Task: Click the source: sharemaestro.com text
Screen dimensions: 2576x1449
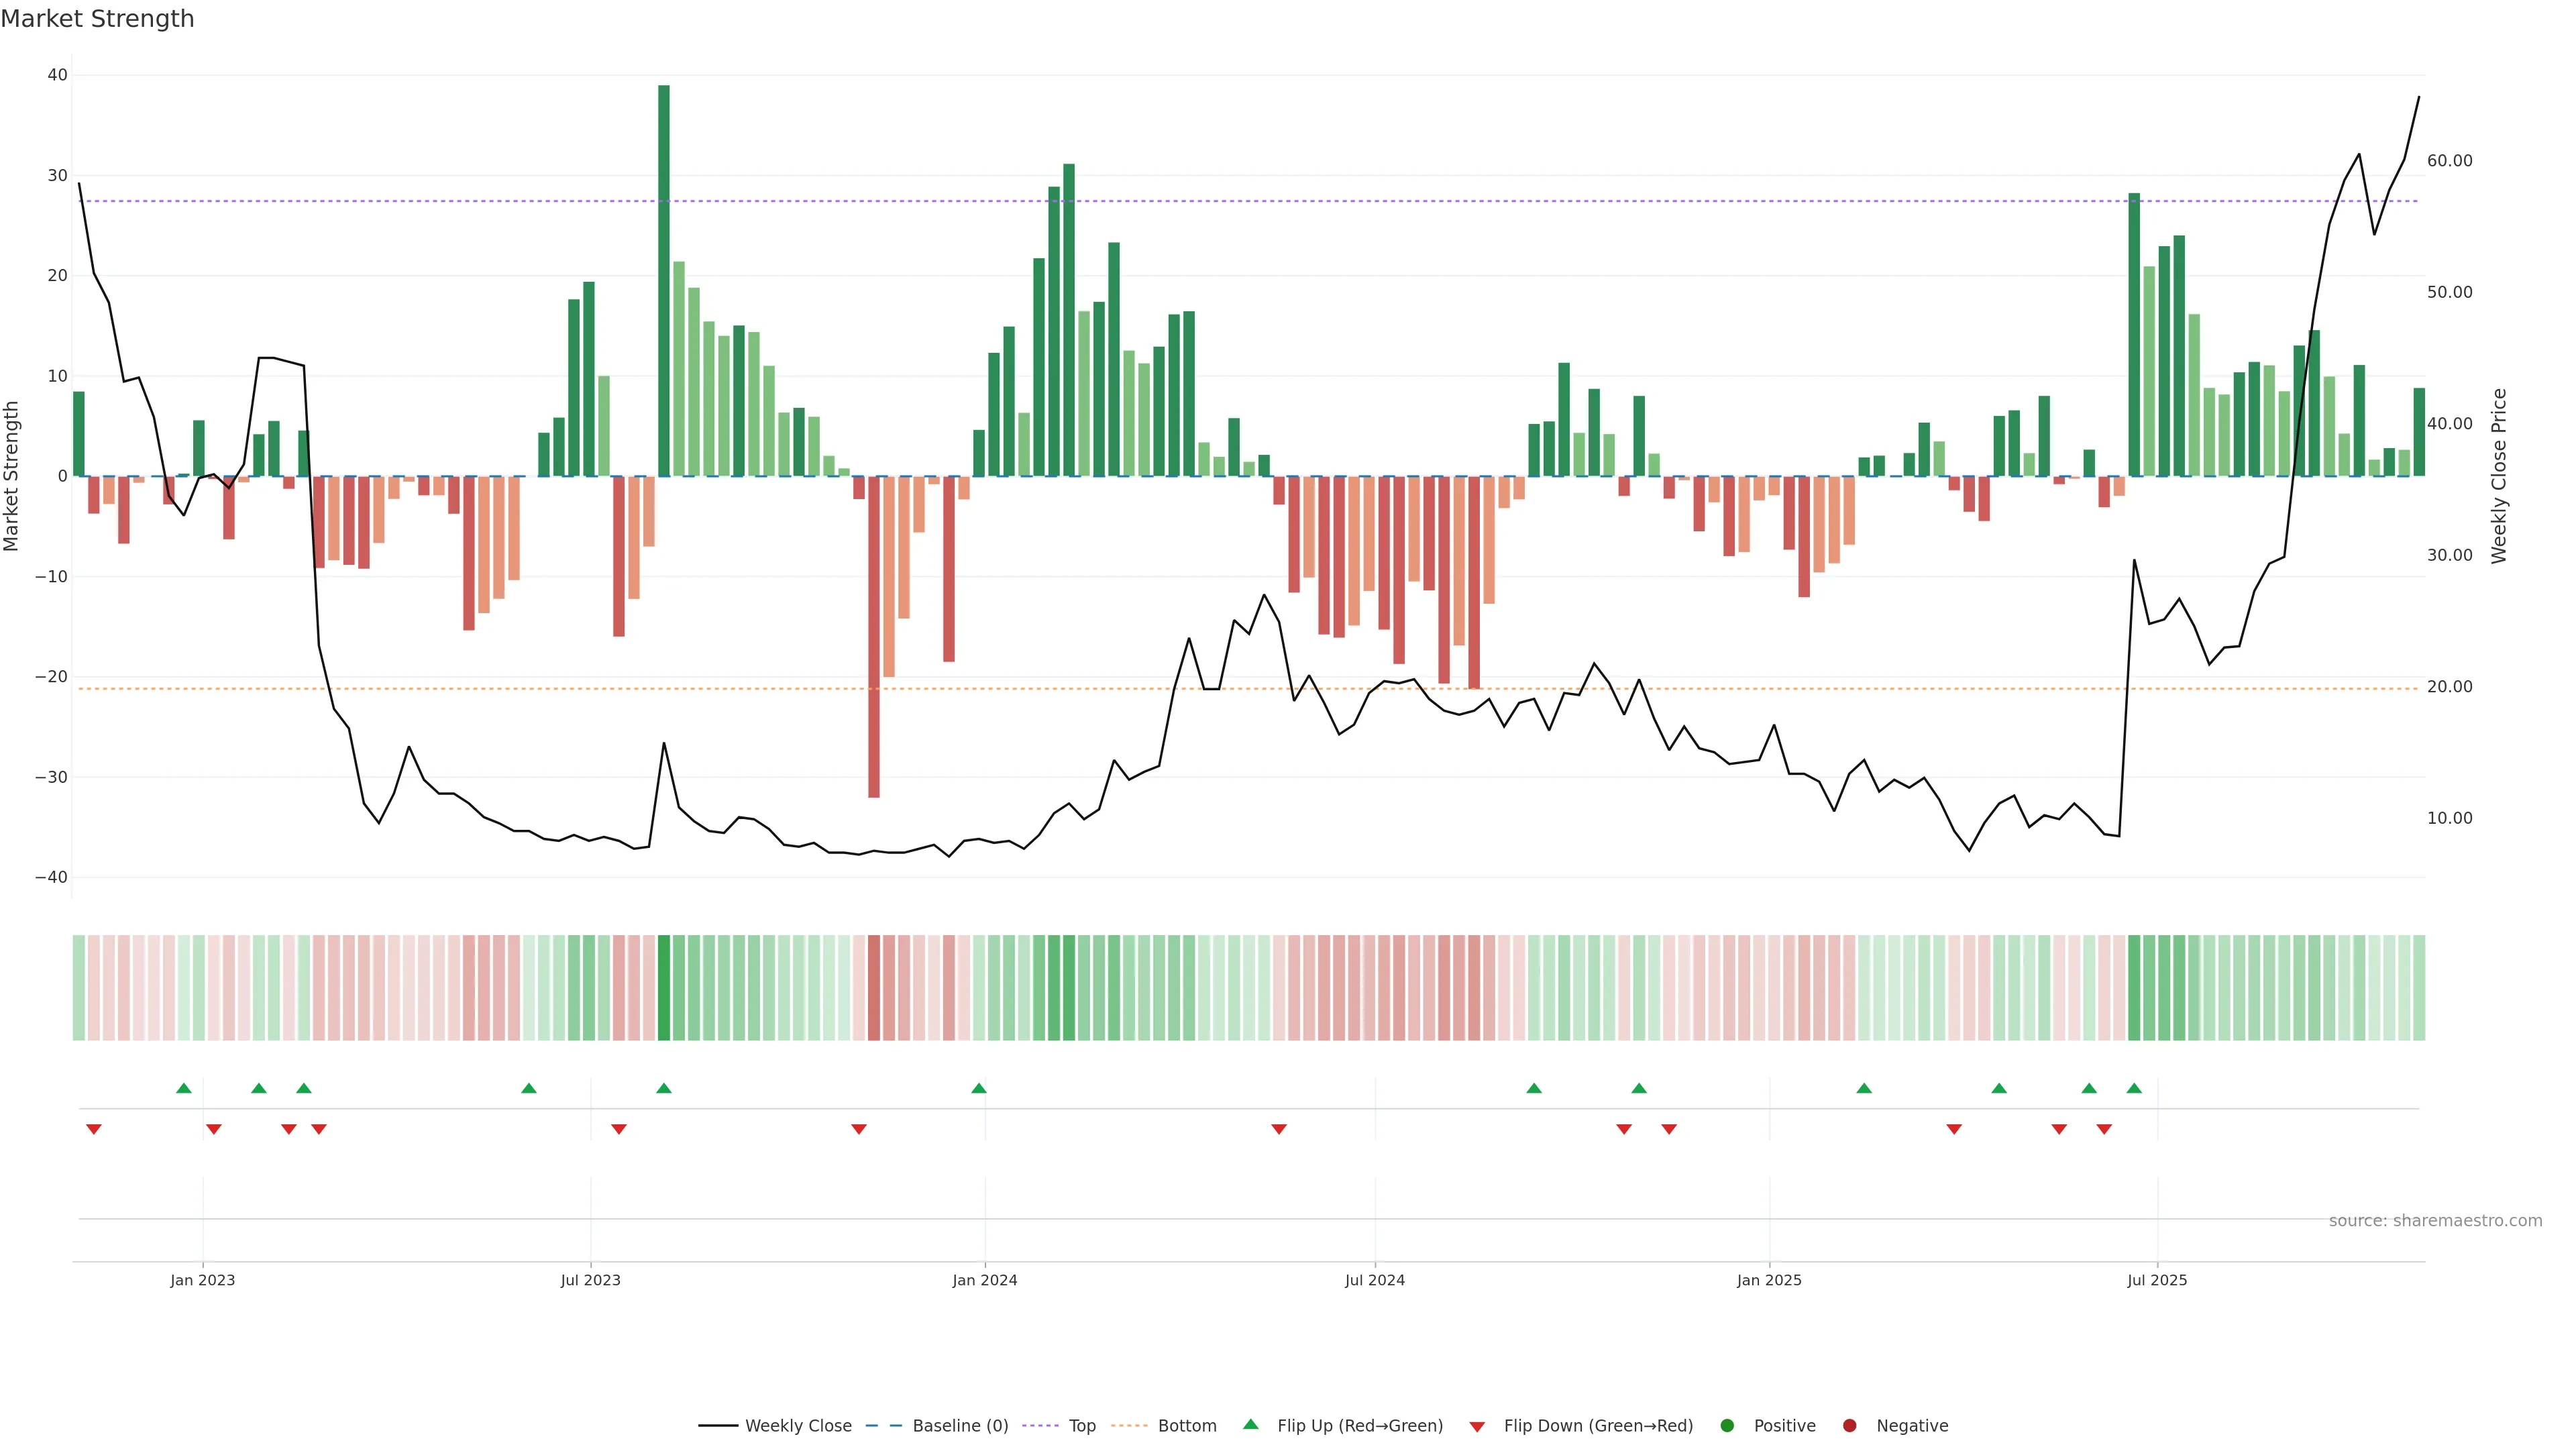Action: click(x=2435, y=1220)
